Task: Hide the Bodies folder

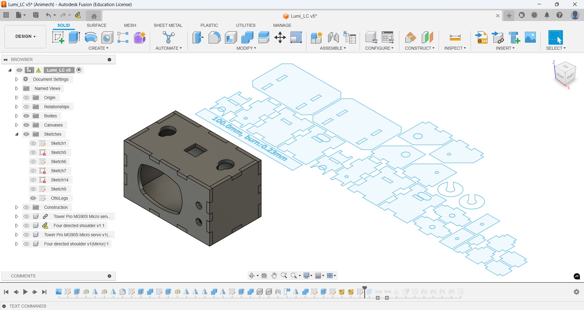Action: (26, 116)
